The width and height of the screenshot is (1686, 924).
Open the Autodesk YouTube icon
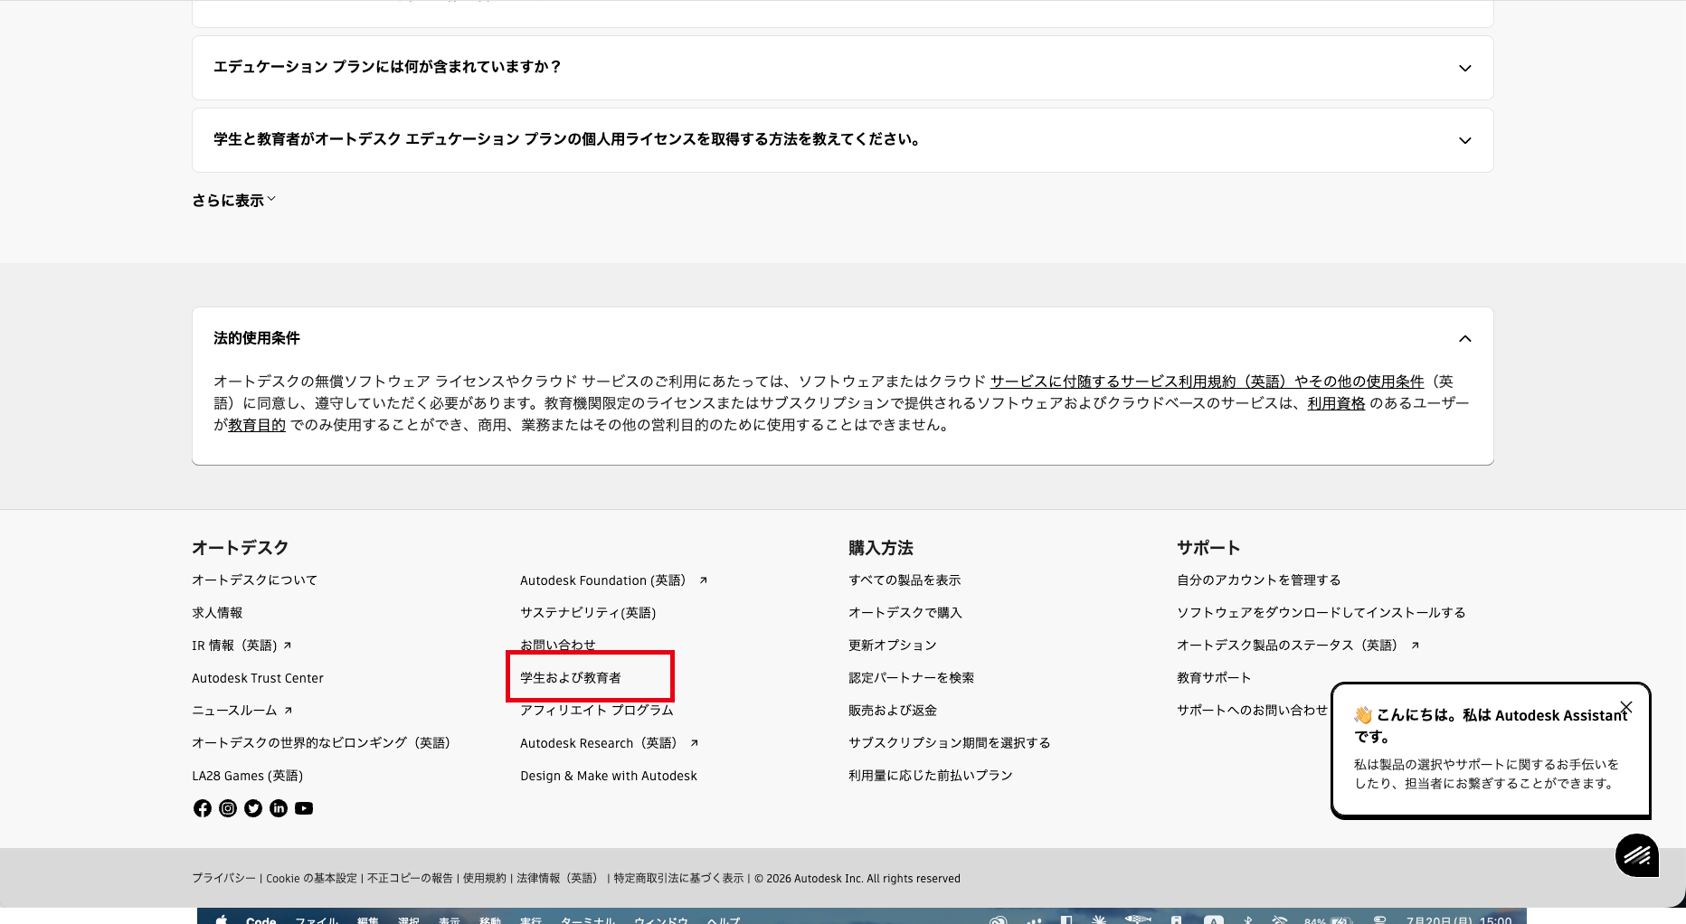(x=304, y=808)
